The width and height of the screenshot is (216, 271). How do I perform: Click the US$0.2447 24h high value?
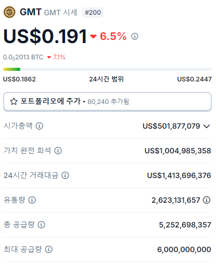point(195,79)
